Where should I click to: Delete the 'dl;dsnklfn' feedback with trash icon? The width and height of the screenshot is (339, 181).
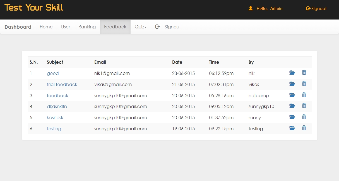click(x=304, y=106)
